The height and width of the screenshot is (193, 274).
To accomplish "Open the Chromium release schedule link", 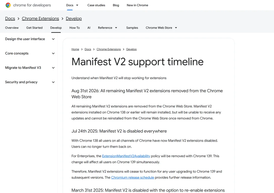I will tap(133, 177).
